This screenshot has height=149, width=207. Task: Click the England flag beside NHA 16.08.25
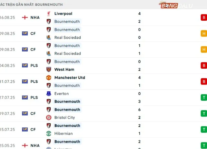(x=25, y=17)
